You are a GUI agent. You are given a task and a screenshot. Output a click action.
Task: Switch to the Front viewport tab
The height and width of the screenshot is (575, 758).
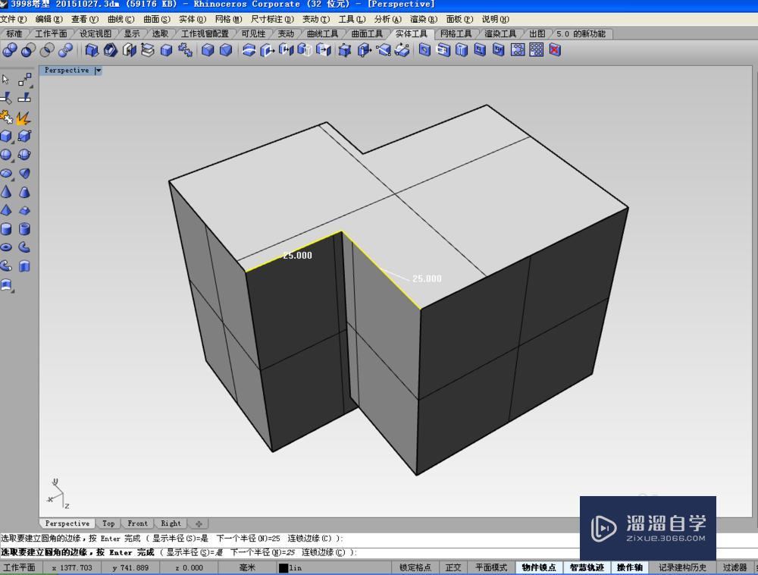pyautogui.click(x=137, y=523)
